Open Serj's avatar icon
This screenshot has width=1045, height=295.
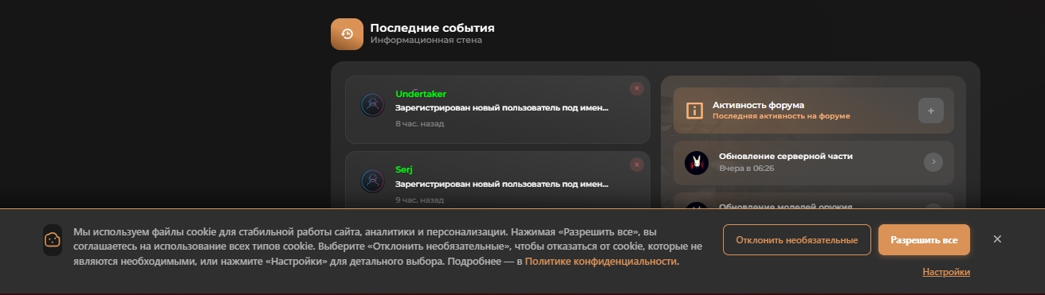point(372,180)
